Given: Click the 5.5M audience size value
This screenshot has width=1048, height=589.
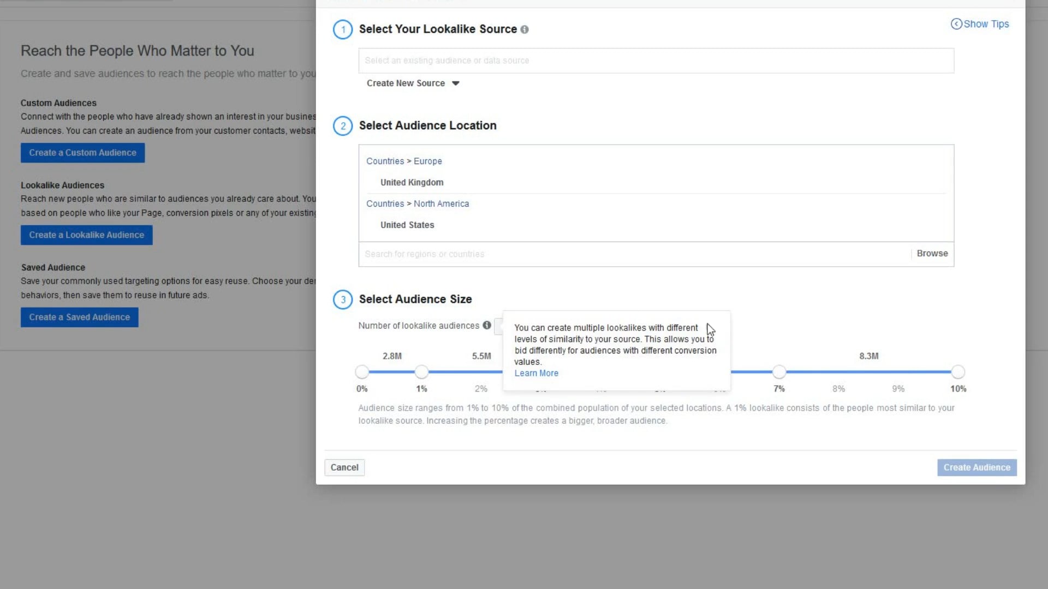Looking at the screenshot, I should coord(481,356).
